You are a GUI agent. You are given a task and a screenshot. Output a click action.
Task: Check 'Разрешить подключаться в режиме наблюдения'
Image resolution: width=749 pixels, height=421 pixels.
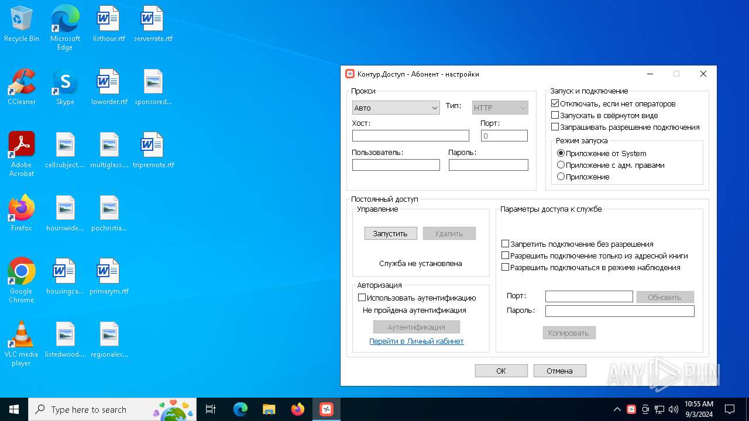pos(506,267)
